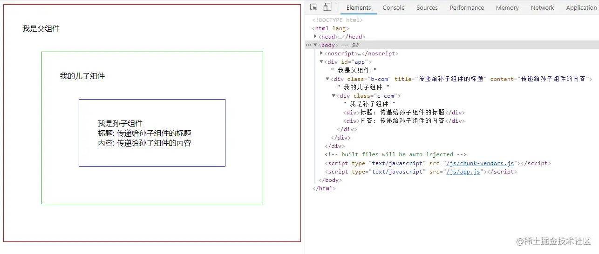
Task: Select the html lang opening tag row
Action: [x=331, y=28]
